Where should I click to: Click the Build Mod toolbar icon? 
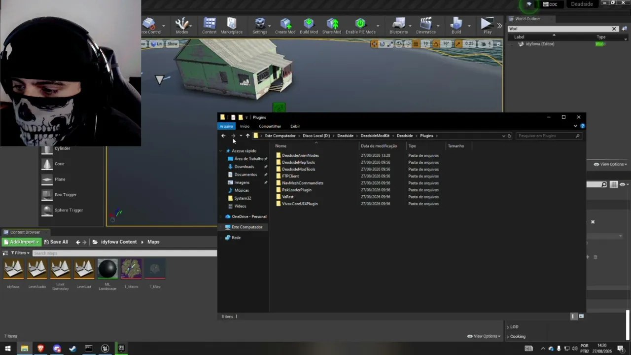click(309, 26)
